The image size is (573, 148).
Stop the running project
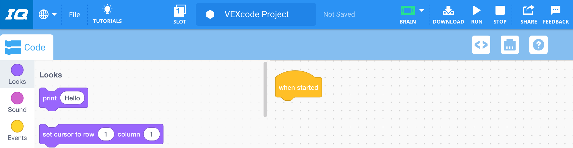[500, 14]
